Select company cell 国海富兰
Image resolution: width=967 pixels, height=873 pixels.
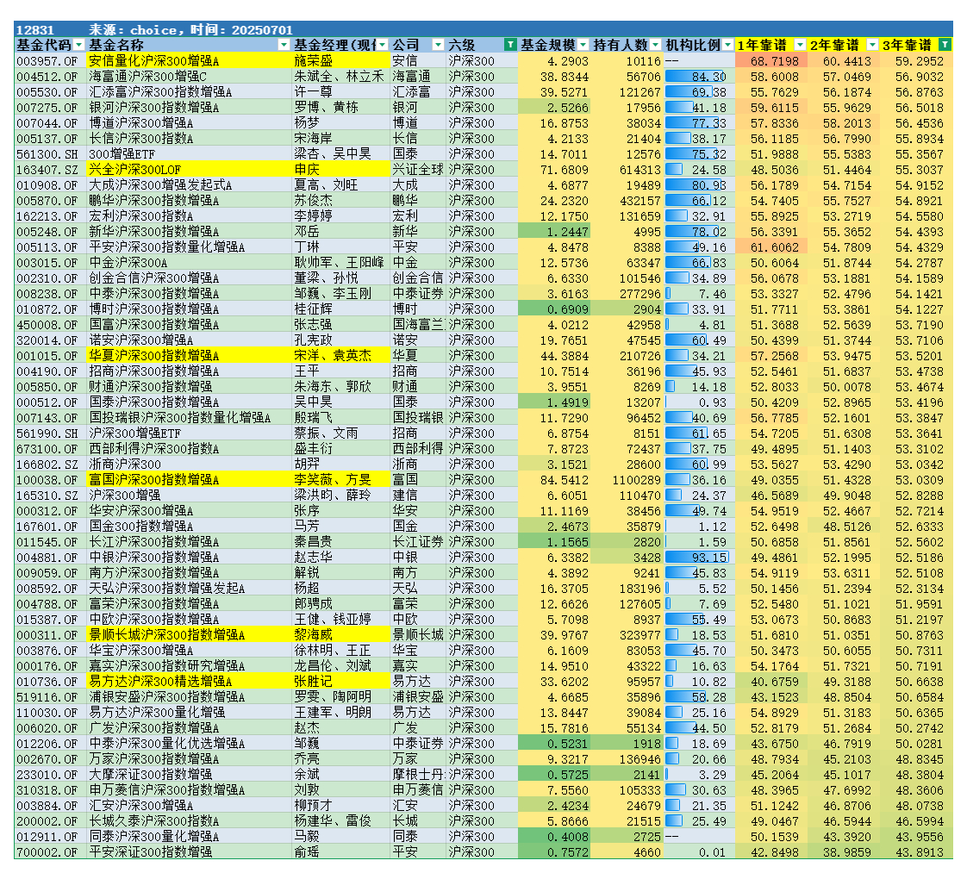click(x=418, y=324)
